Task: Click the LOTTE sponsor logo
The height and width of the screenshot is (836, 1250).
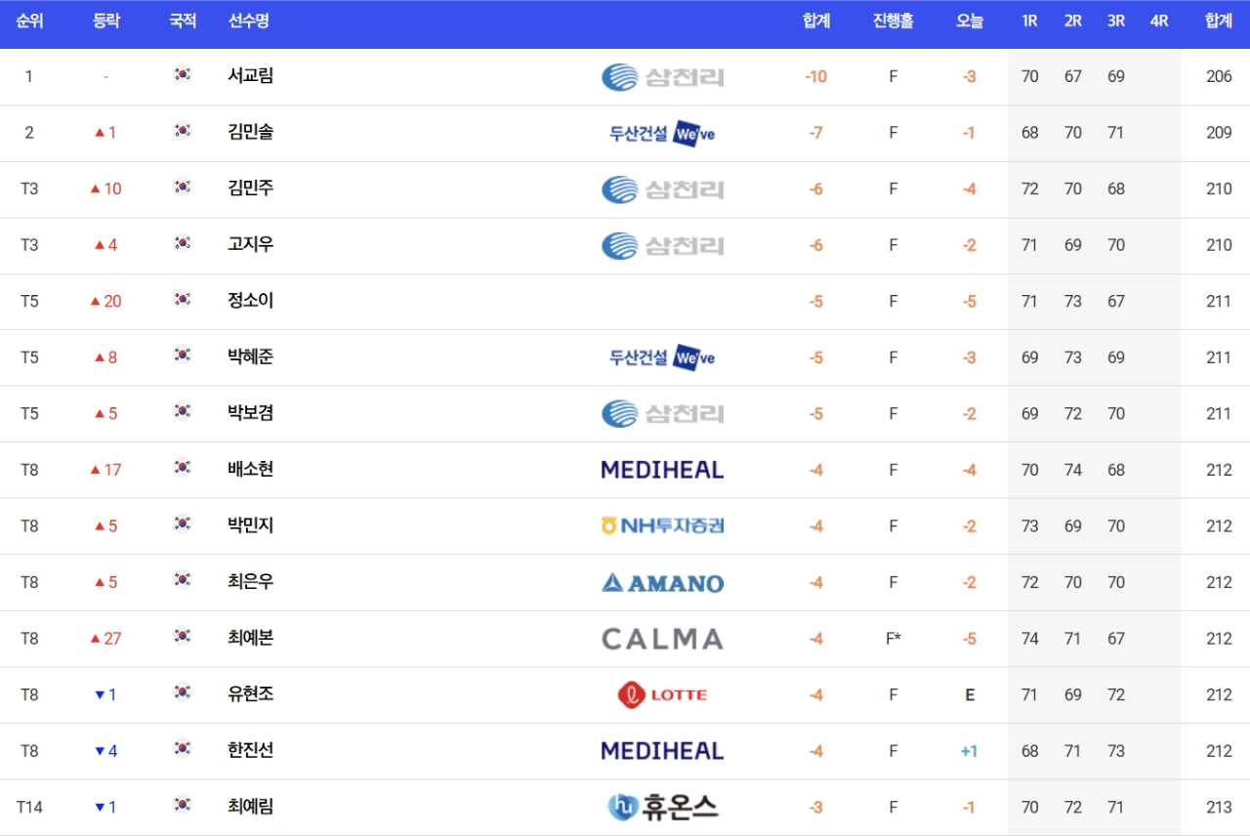Action: [x=662, y=694]
